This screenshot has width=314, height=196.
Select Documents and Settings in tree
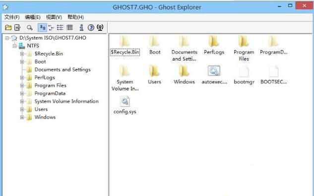click(x=63, y=69)
